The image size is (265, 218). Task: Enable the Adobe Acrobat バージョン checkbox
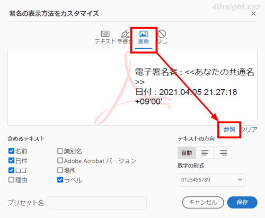60,161
